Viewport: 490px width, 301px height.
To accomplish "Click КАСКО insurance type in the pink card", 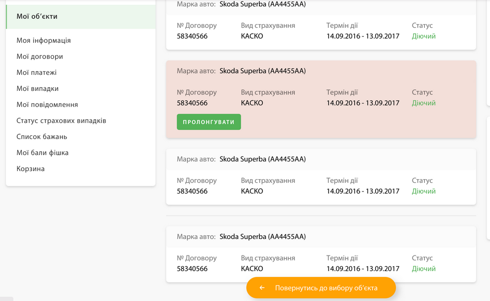I will 252,103.
